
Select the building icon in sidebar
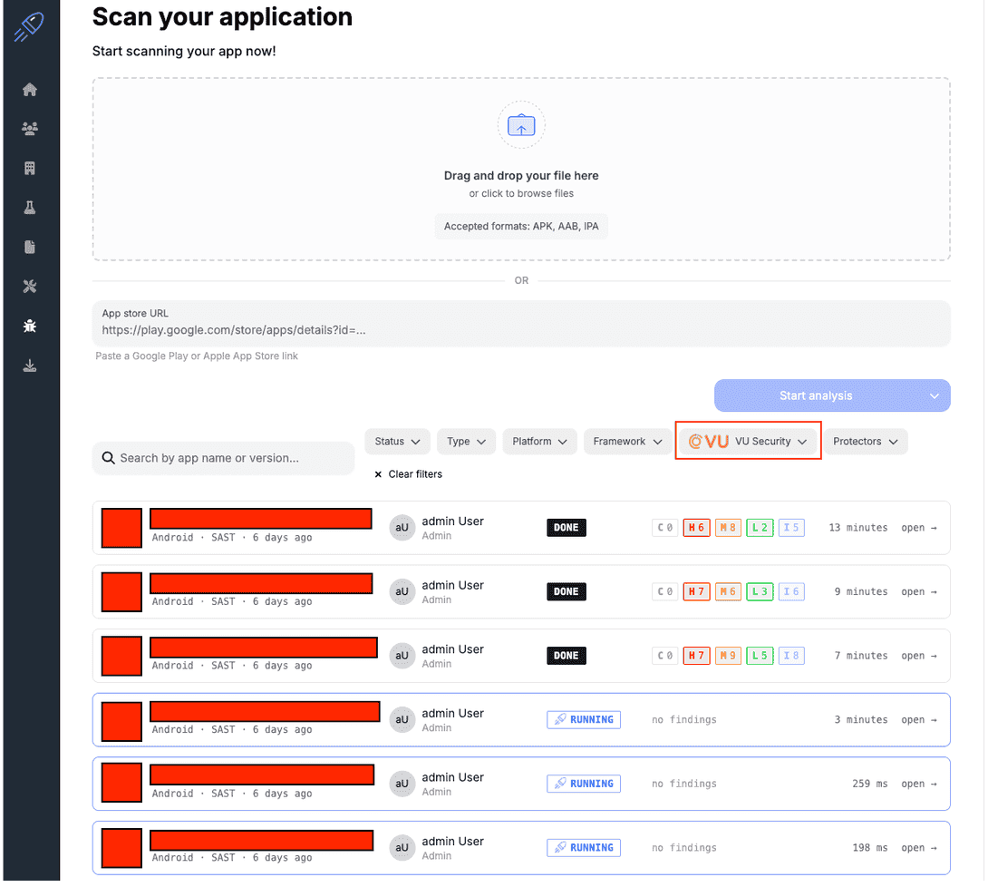point(30,169)
